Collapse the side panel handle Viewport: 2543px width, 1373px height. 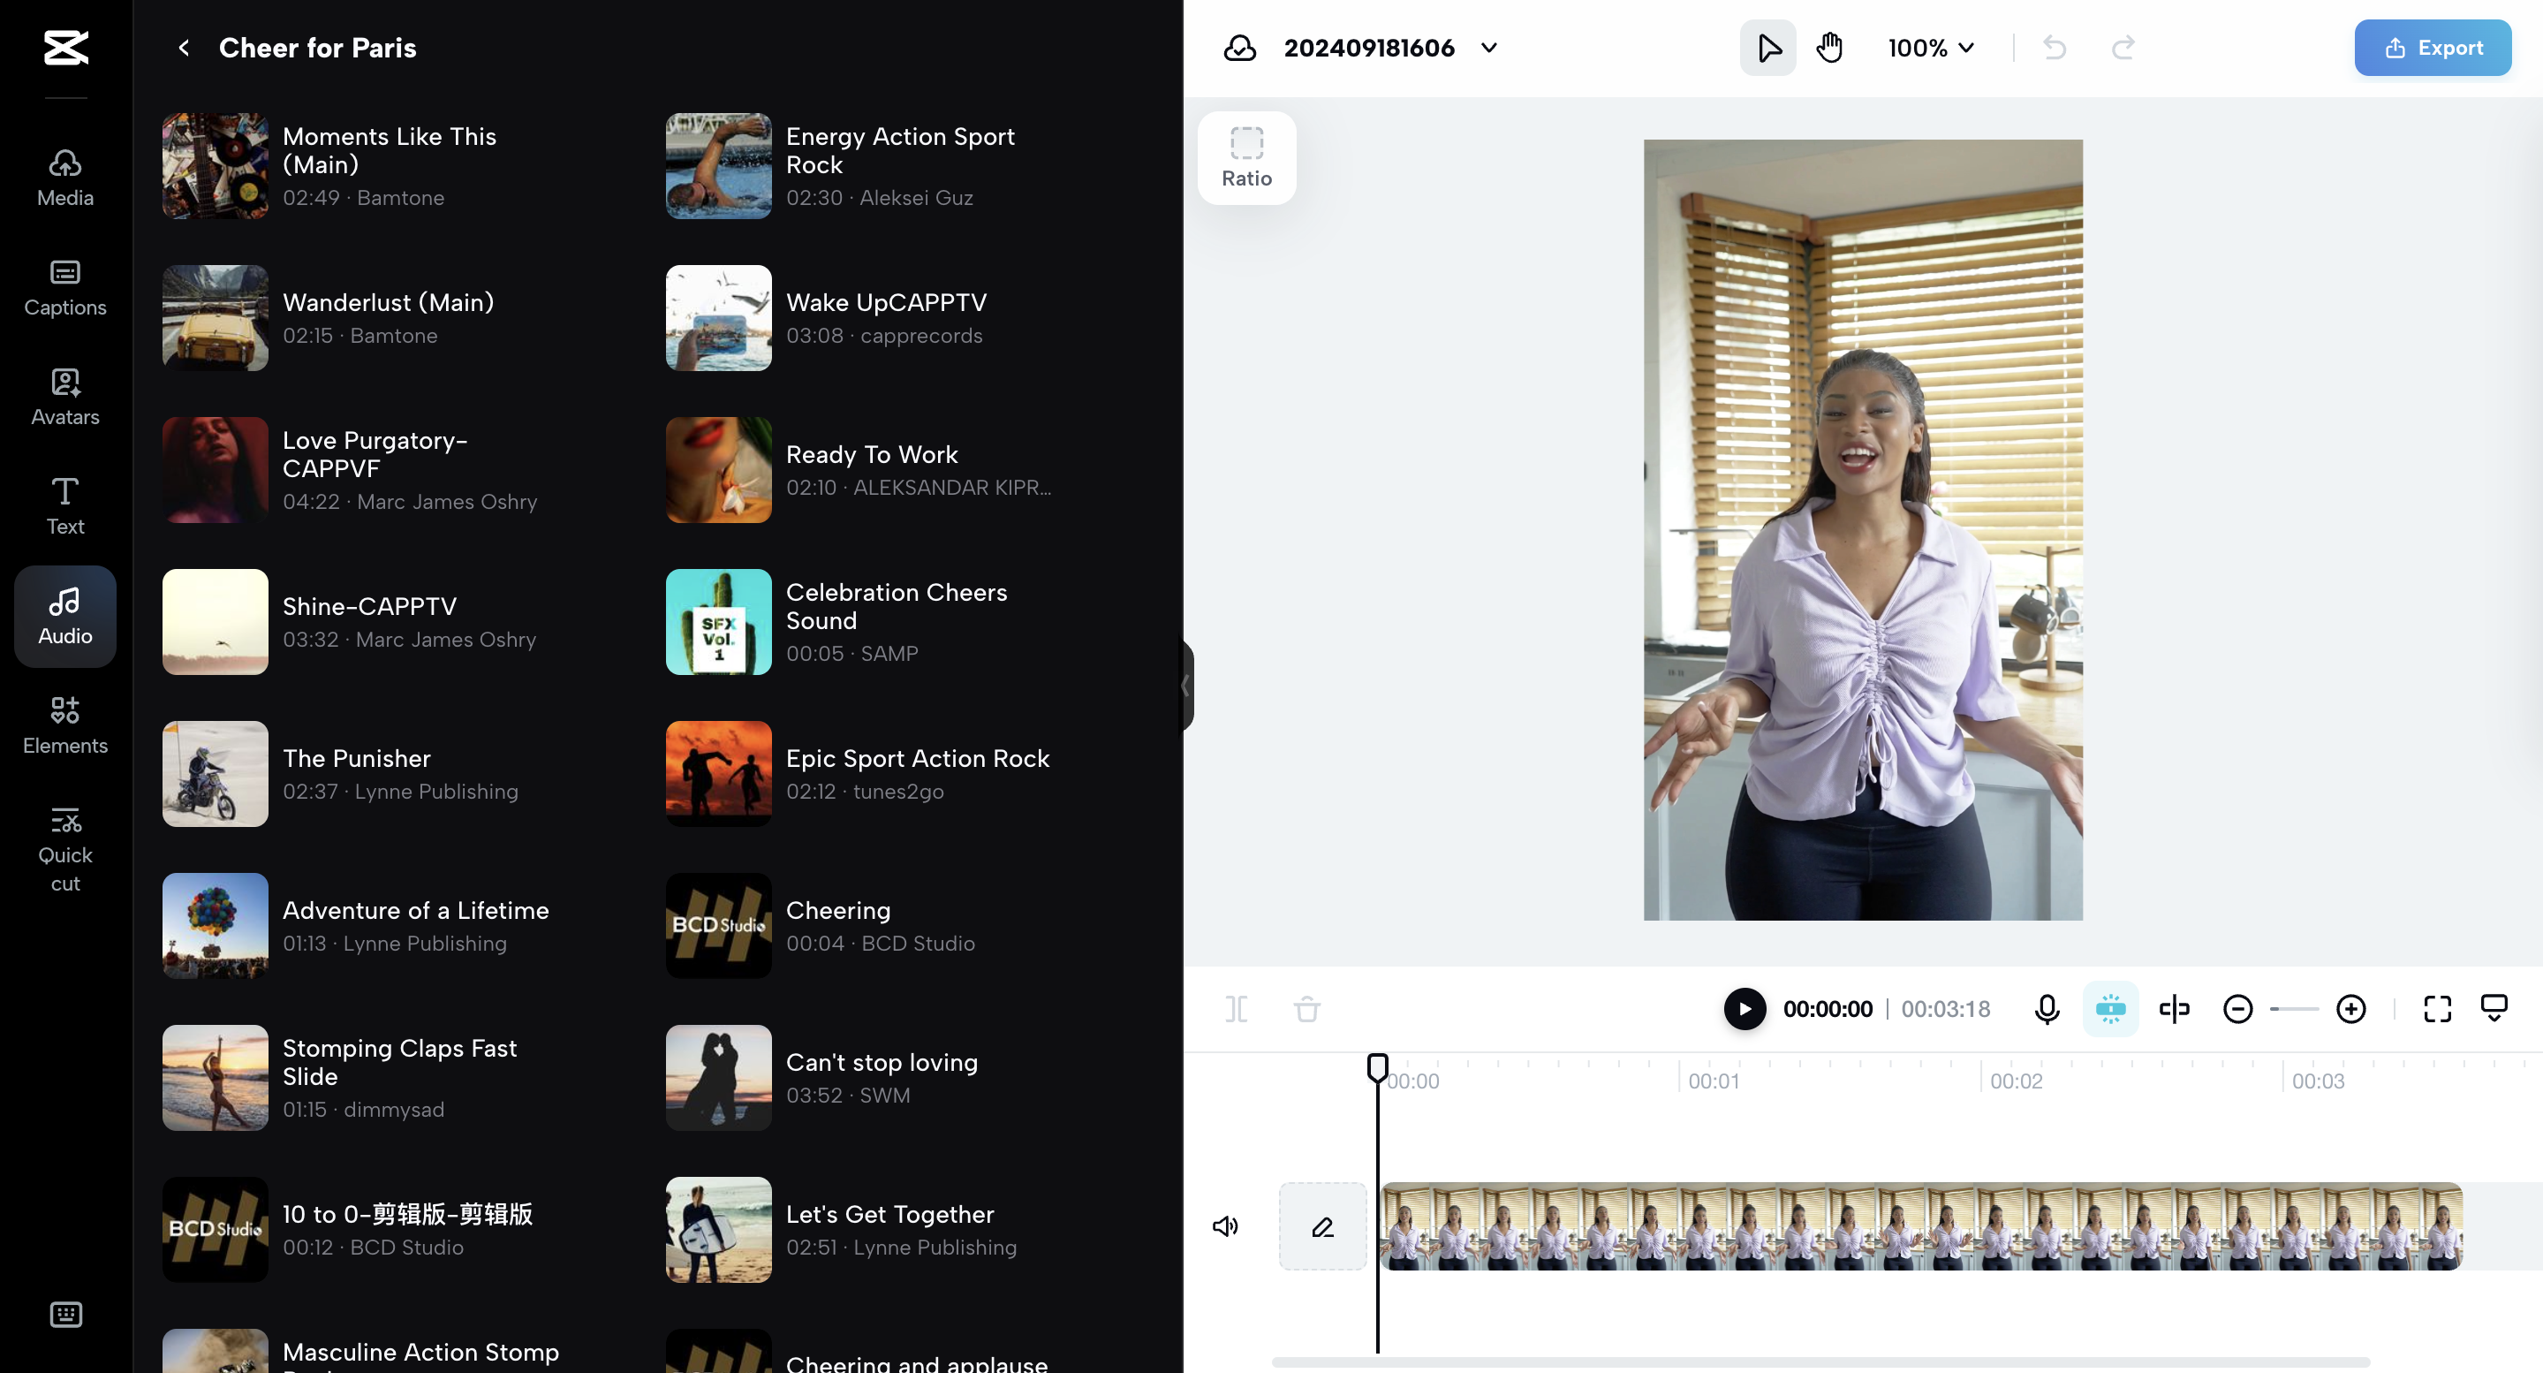1185,686
